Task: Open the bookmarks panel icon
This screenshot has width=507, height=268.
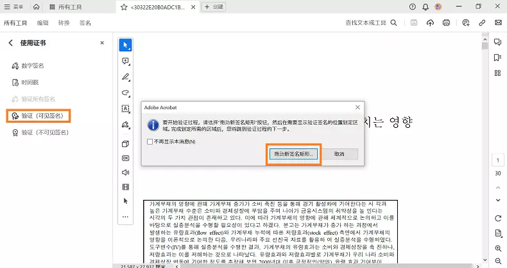Action: point(497,58)
